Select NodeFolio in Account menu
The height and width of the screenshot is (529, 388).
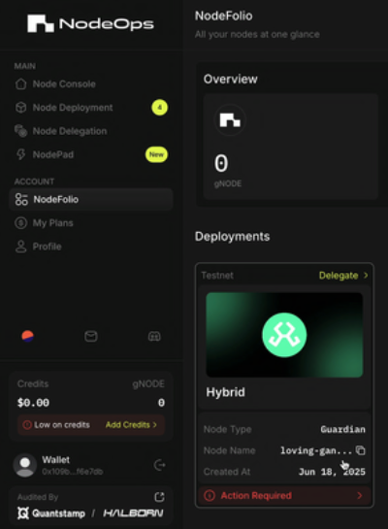(x=91, y=199)
